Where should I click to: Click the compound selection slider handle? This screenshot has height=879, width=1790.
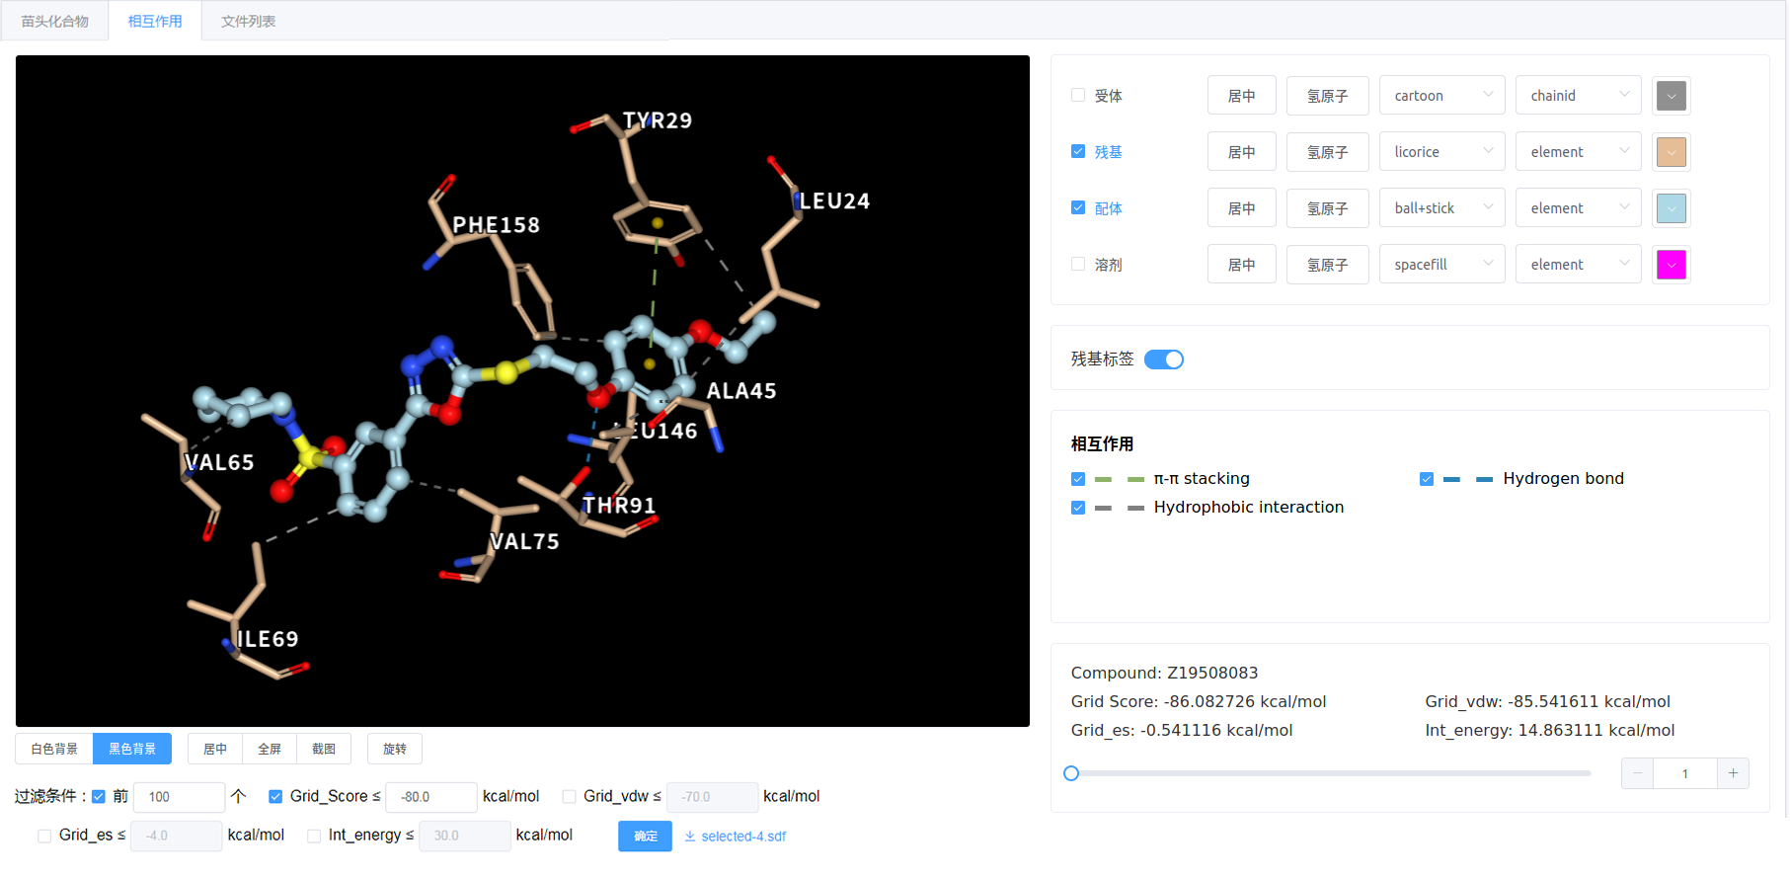pyautogui.click(x=1071, y=773)
